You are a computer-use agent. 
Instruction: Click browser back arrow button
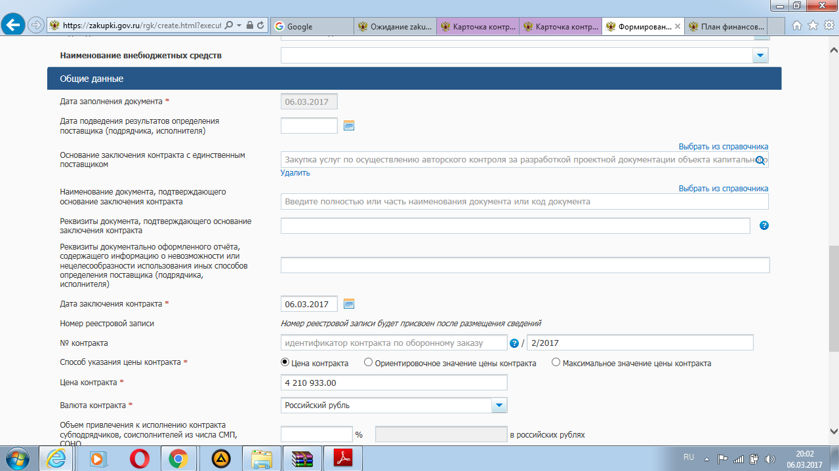click(14, 26)
